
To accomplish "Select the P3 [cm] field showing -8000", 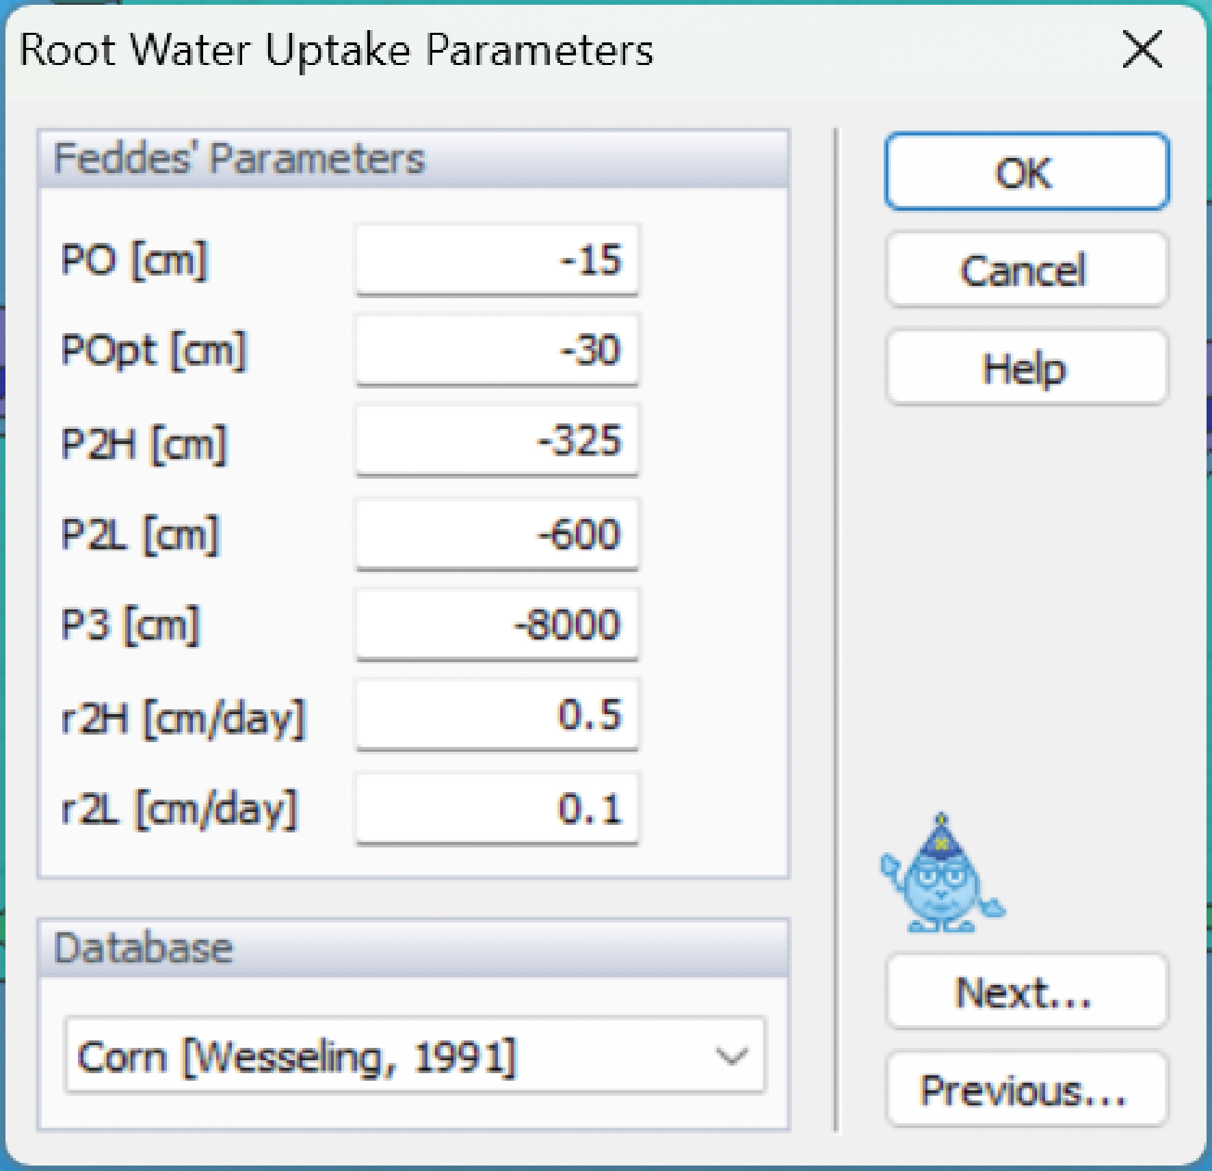I will click(x=497, y=624).
